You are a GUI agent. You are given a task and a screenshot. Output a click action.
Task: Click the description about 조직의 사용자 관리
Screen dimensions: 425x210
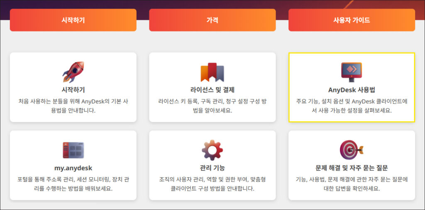(x=212, y=184)
